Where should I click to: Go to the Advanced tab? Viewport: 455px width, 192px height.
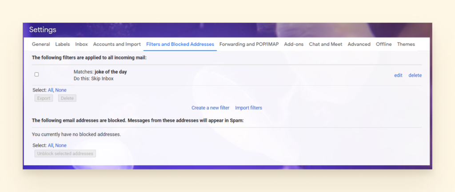pyautogui.click(x=359, y=44)
